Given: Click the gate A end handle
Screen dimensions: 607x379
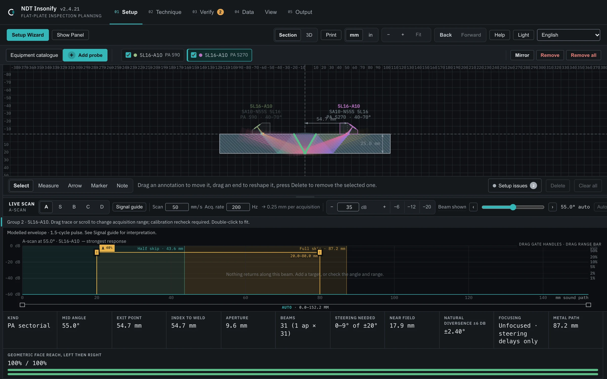Looking at the screenshot, I should (320, 252).
